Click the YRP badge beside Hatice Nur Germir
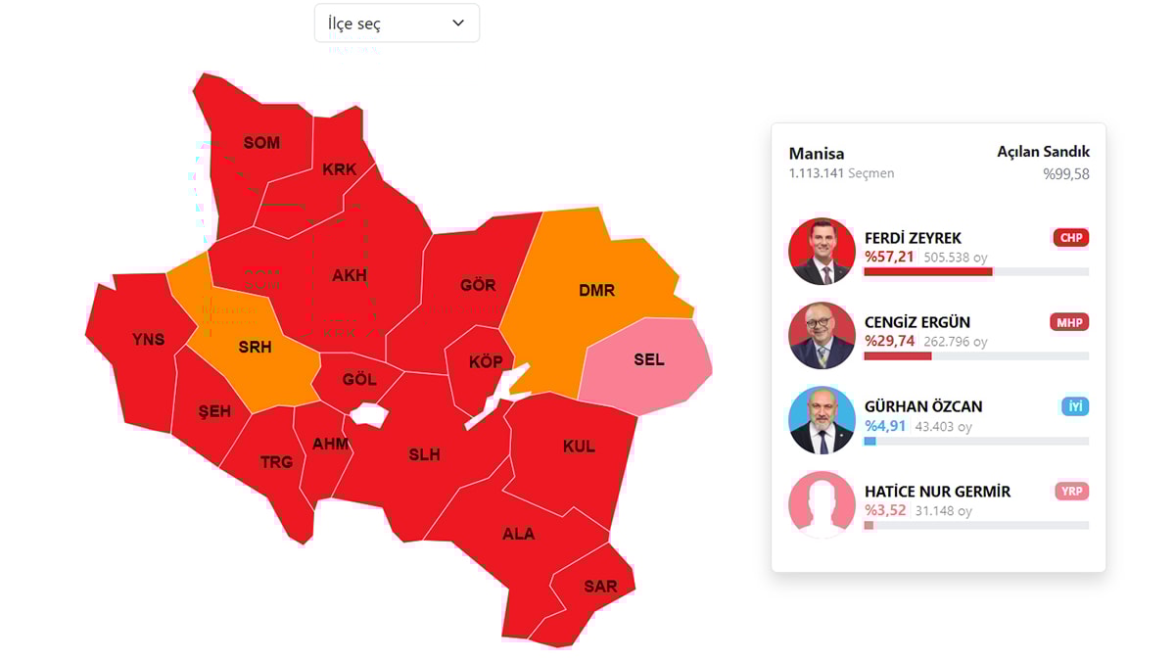 tap(1071, 491)
